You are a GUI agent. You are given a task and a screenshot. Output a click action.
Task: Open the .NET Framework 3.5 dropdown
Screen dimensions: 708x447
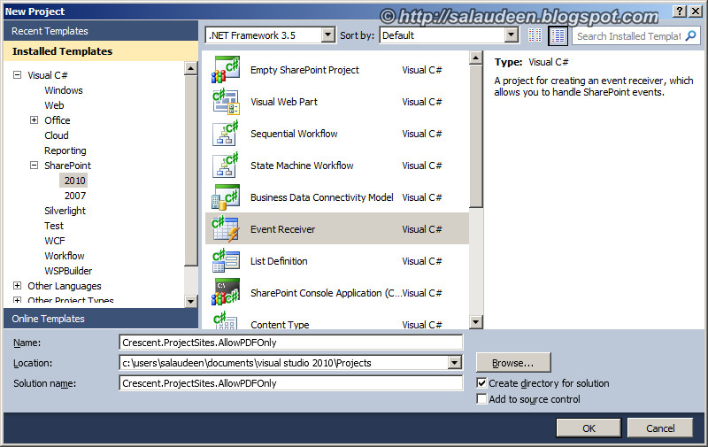tap(328, 35)
